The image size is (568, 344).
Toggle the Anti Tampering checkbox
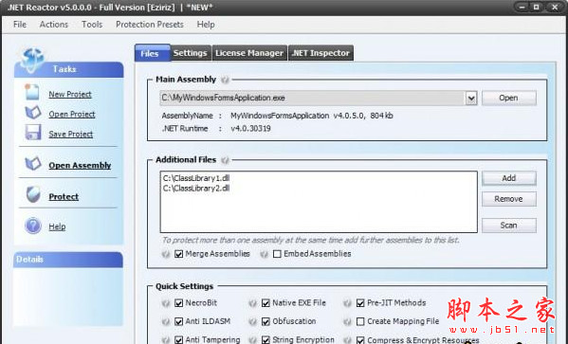pyautogui.click(x=178, y=340)
